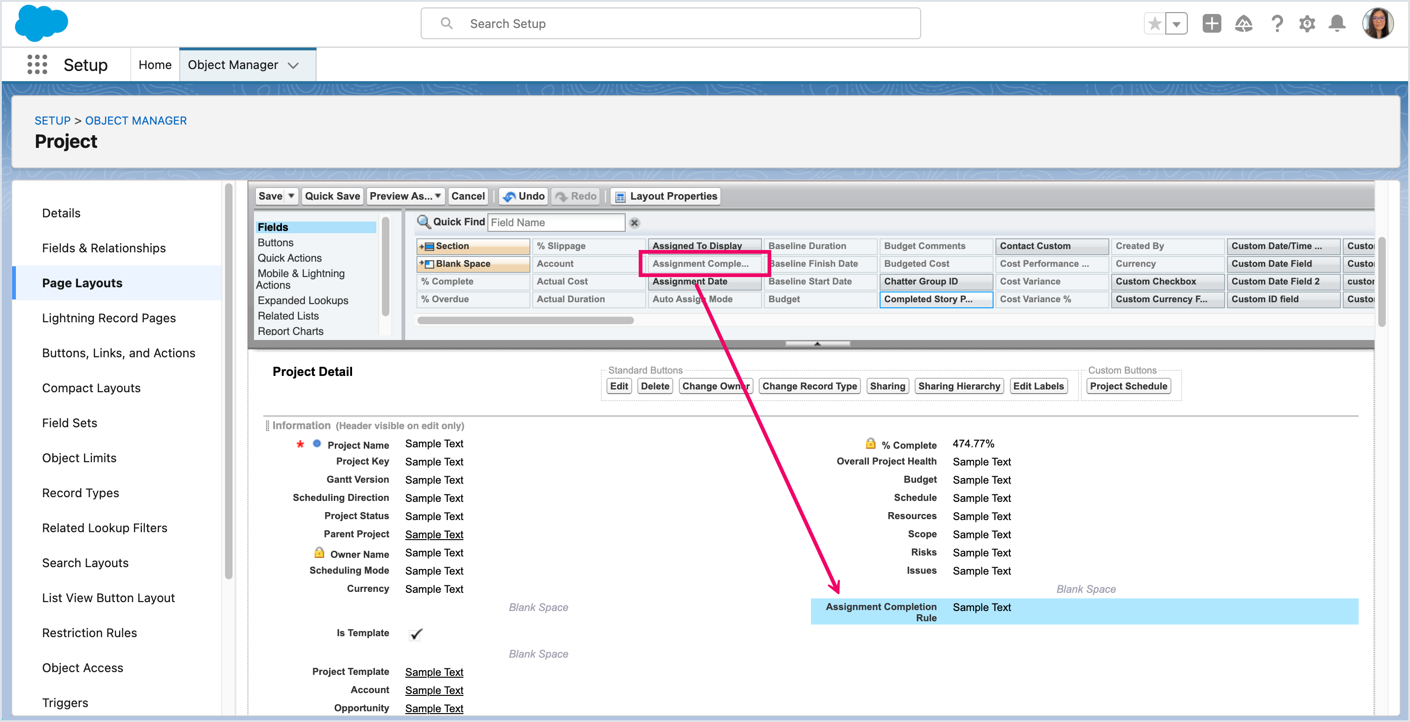Open the App Launcher dots grid
1410x722 pixels.
pos(37,64)
